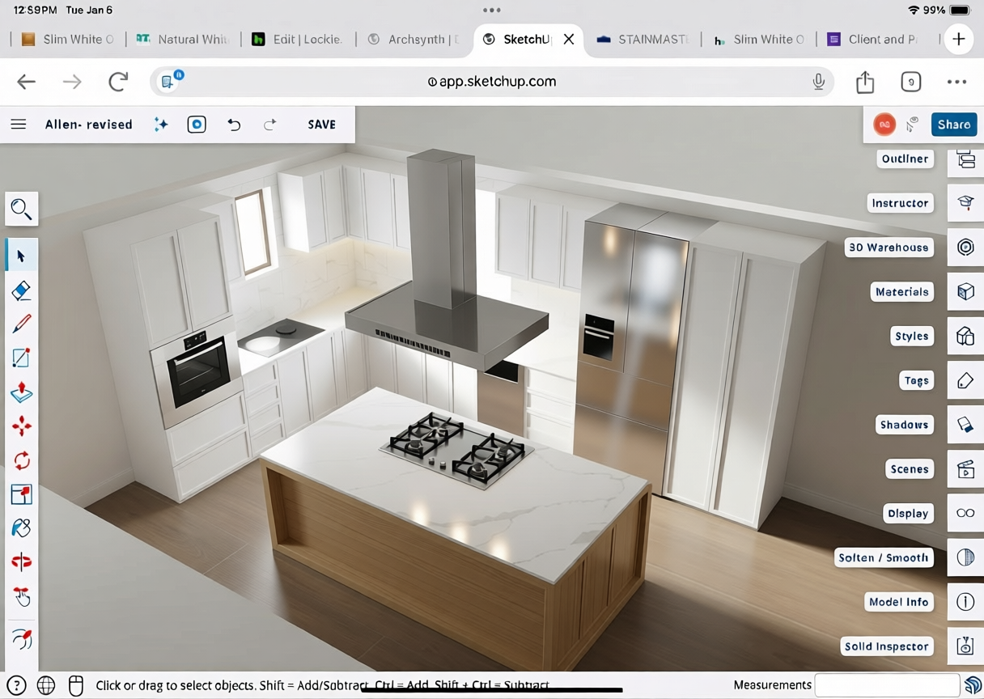Open the Display panel glasses icon
Image resolution: width=984 pixels, height=699 pixels.
(965, 513)
